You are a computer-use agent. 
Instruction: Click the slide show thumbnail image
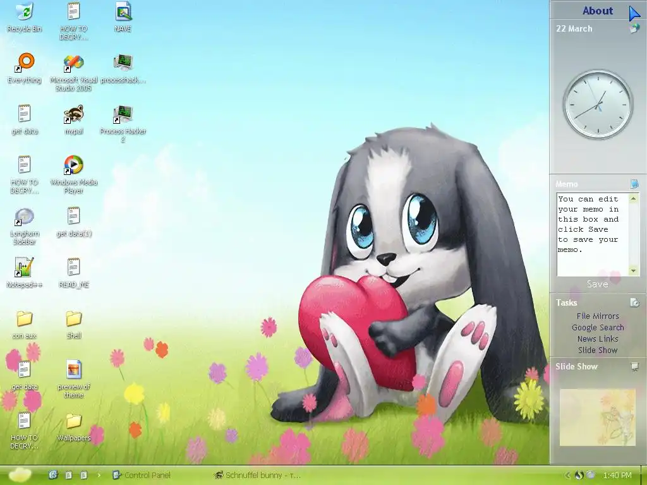click(598, 417)
